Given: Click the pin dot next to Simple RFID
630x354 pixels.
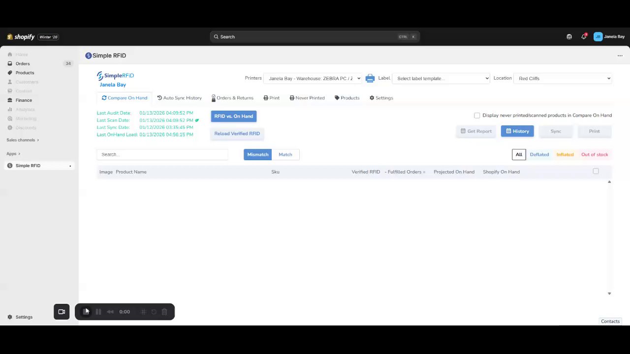Looking at the screenshot, I should pyautogui.click(x=70, y=166).
